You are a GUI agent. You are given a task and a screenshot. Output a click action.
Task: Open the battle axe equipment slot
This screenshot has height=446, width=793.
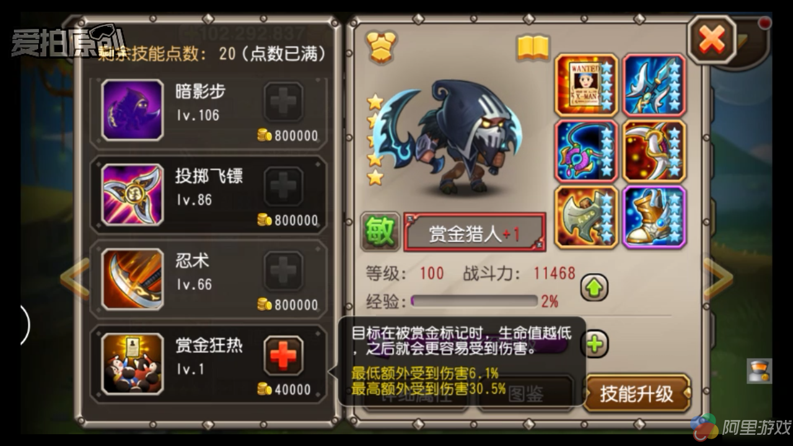pyautogui.click(x=586, y=217)
